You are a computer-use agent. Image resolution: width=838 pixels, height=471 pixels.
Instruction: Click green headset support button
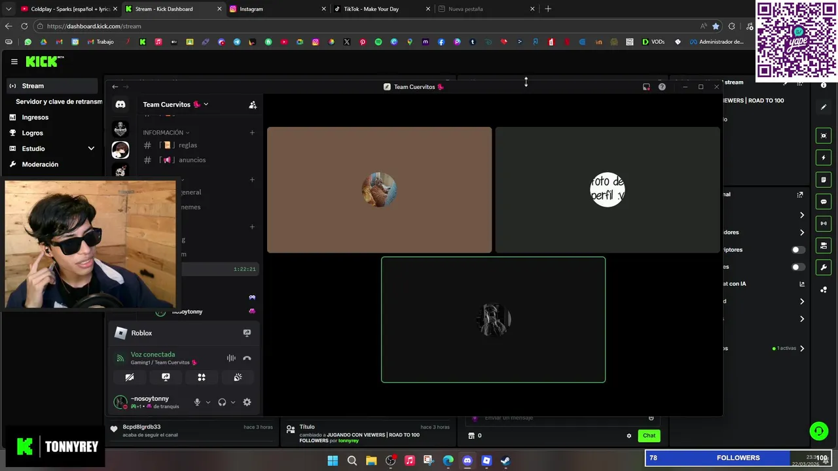click(x=818, y=430)
